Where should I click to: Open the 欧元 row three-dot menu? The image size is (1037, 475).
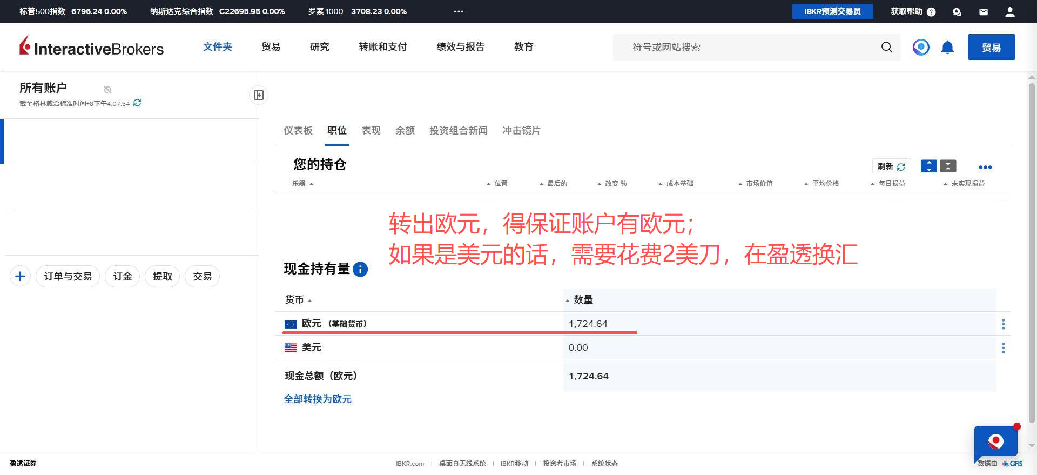point(1003,324)
